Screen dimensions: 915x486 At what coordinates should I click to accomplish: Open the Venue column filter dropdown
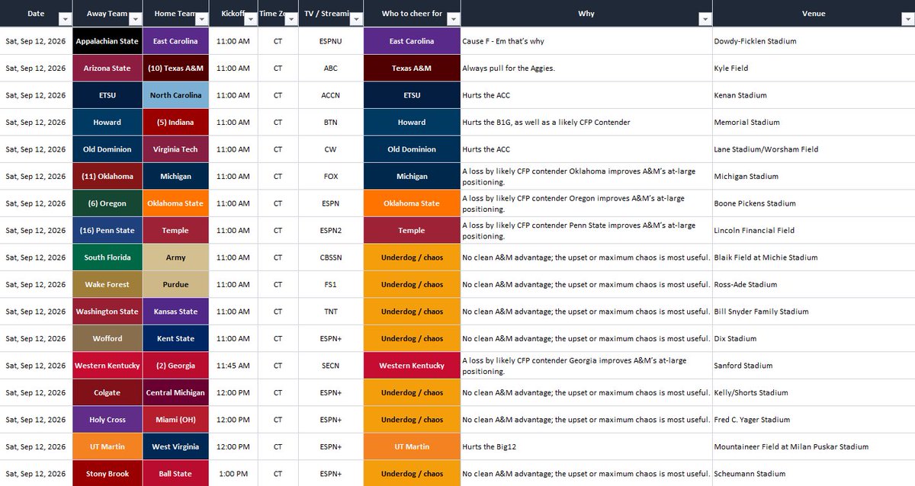tap(910, 20)
